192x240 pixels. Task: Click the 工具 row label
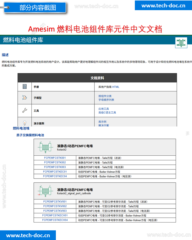pyautogui.click(x=36, y=111)
